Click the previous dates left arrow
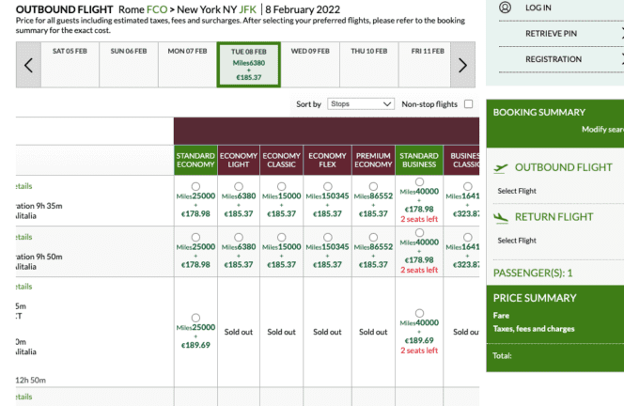 coord(28,65)
